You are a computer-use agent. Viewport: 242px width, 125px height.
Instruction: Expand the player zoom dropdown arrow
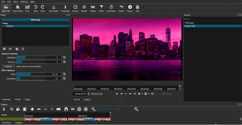tap(142, 94)
